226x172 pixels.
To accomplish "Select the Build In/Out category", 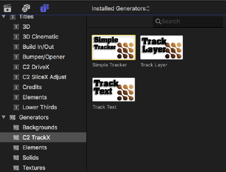I will 43,47.
